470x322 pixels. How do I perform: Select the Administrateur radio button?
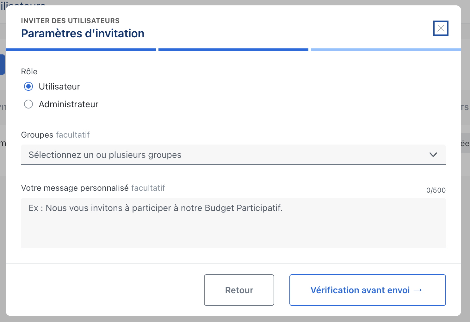(x=28, y=104)
